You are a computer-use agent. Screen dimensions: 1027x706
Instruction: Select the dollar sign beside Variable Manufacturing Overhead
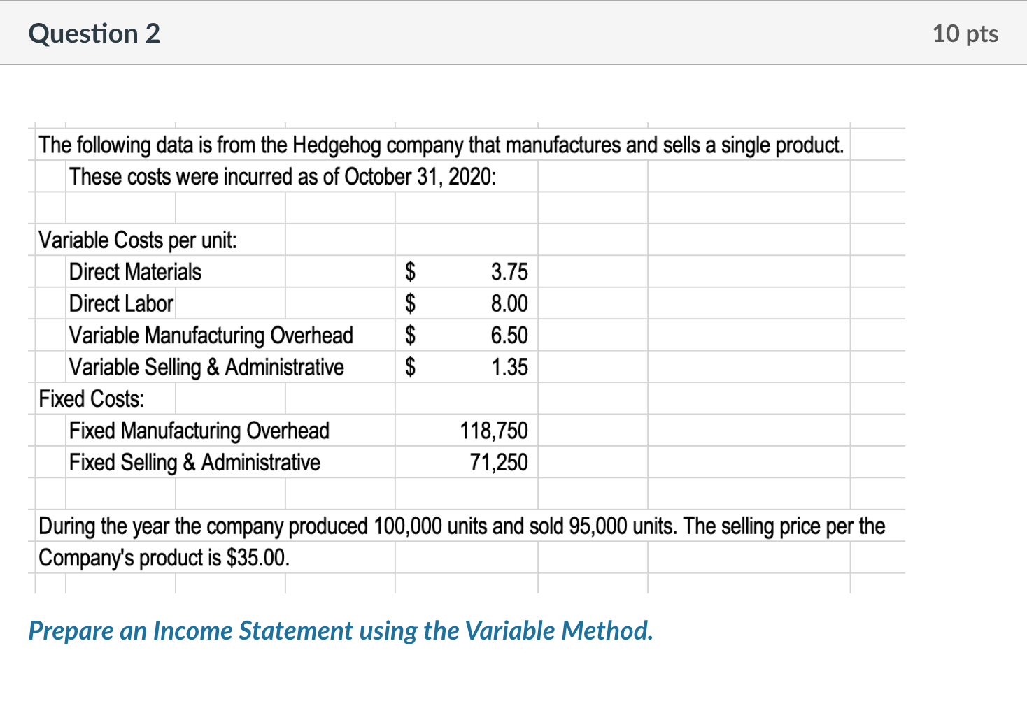[x=411, y=336]
